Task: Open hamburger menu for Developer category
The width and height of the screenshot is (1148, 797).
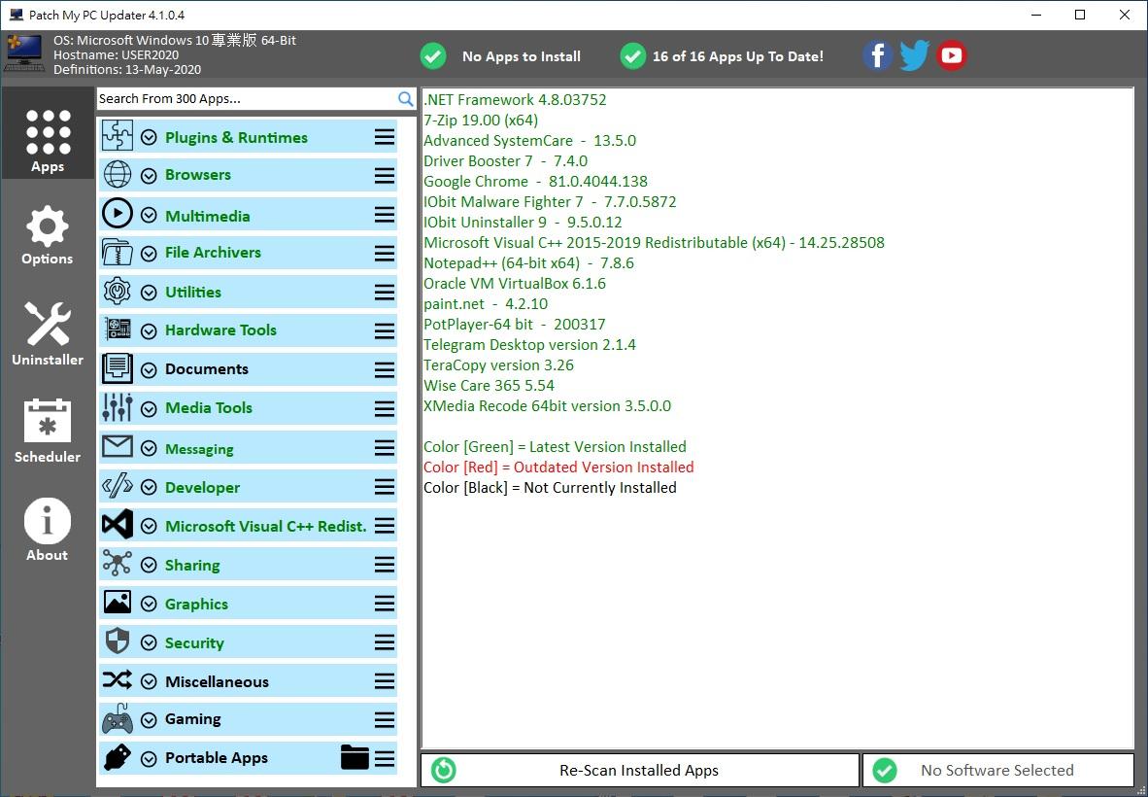Action: (385, 486)
